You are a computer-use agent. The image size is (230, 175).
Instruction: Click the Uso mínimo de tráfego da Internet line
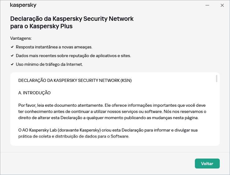point(49,64)
